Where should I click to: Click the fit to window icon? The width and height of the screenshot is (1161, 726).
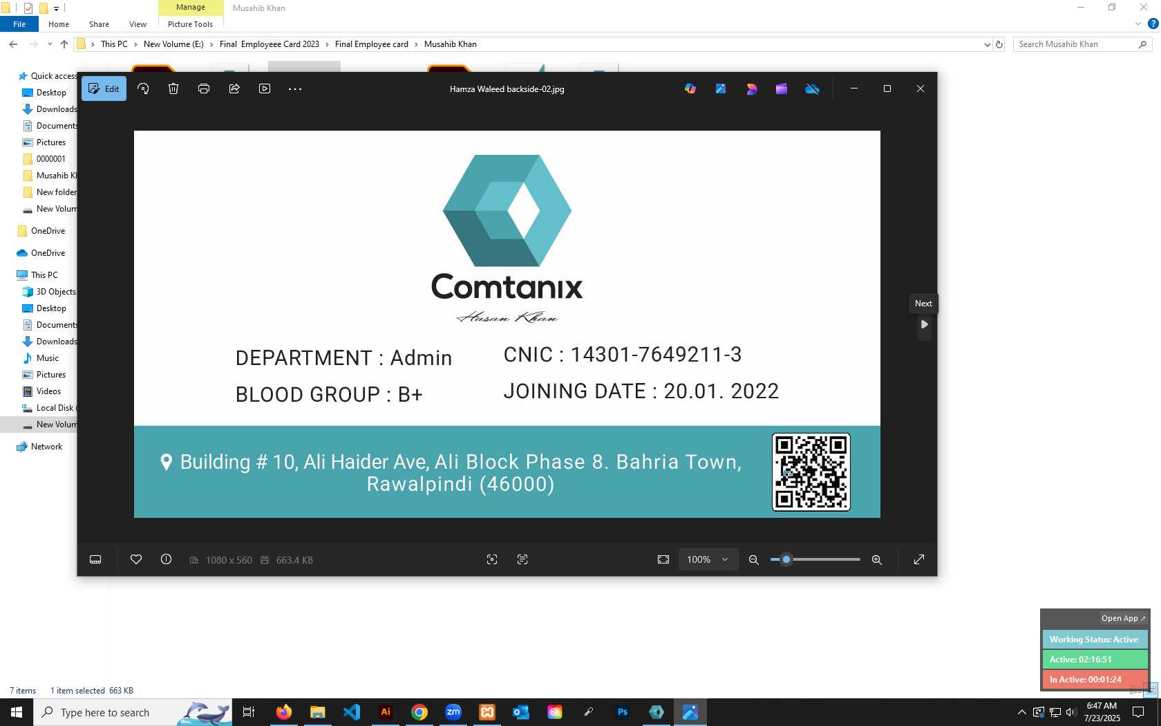[x=663, y=559]
